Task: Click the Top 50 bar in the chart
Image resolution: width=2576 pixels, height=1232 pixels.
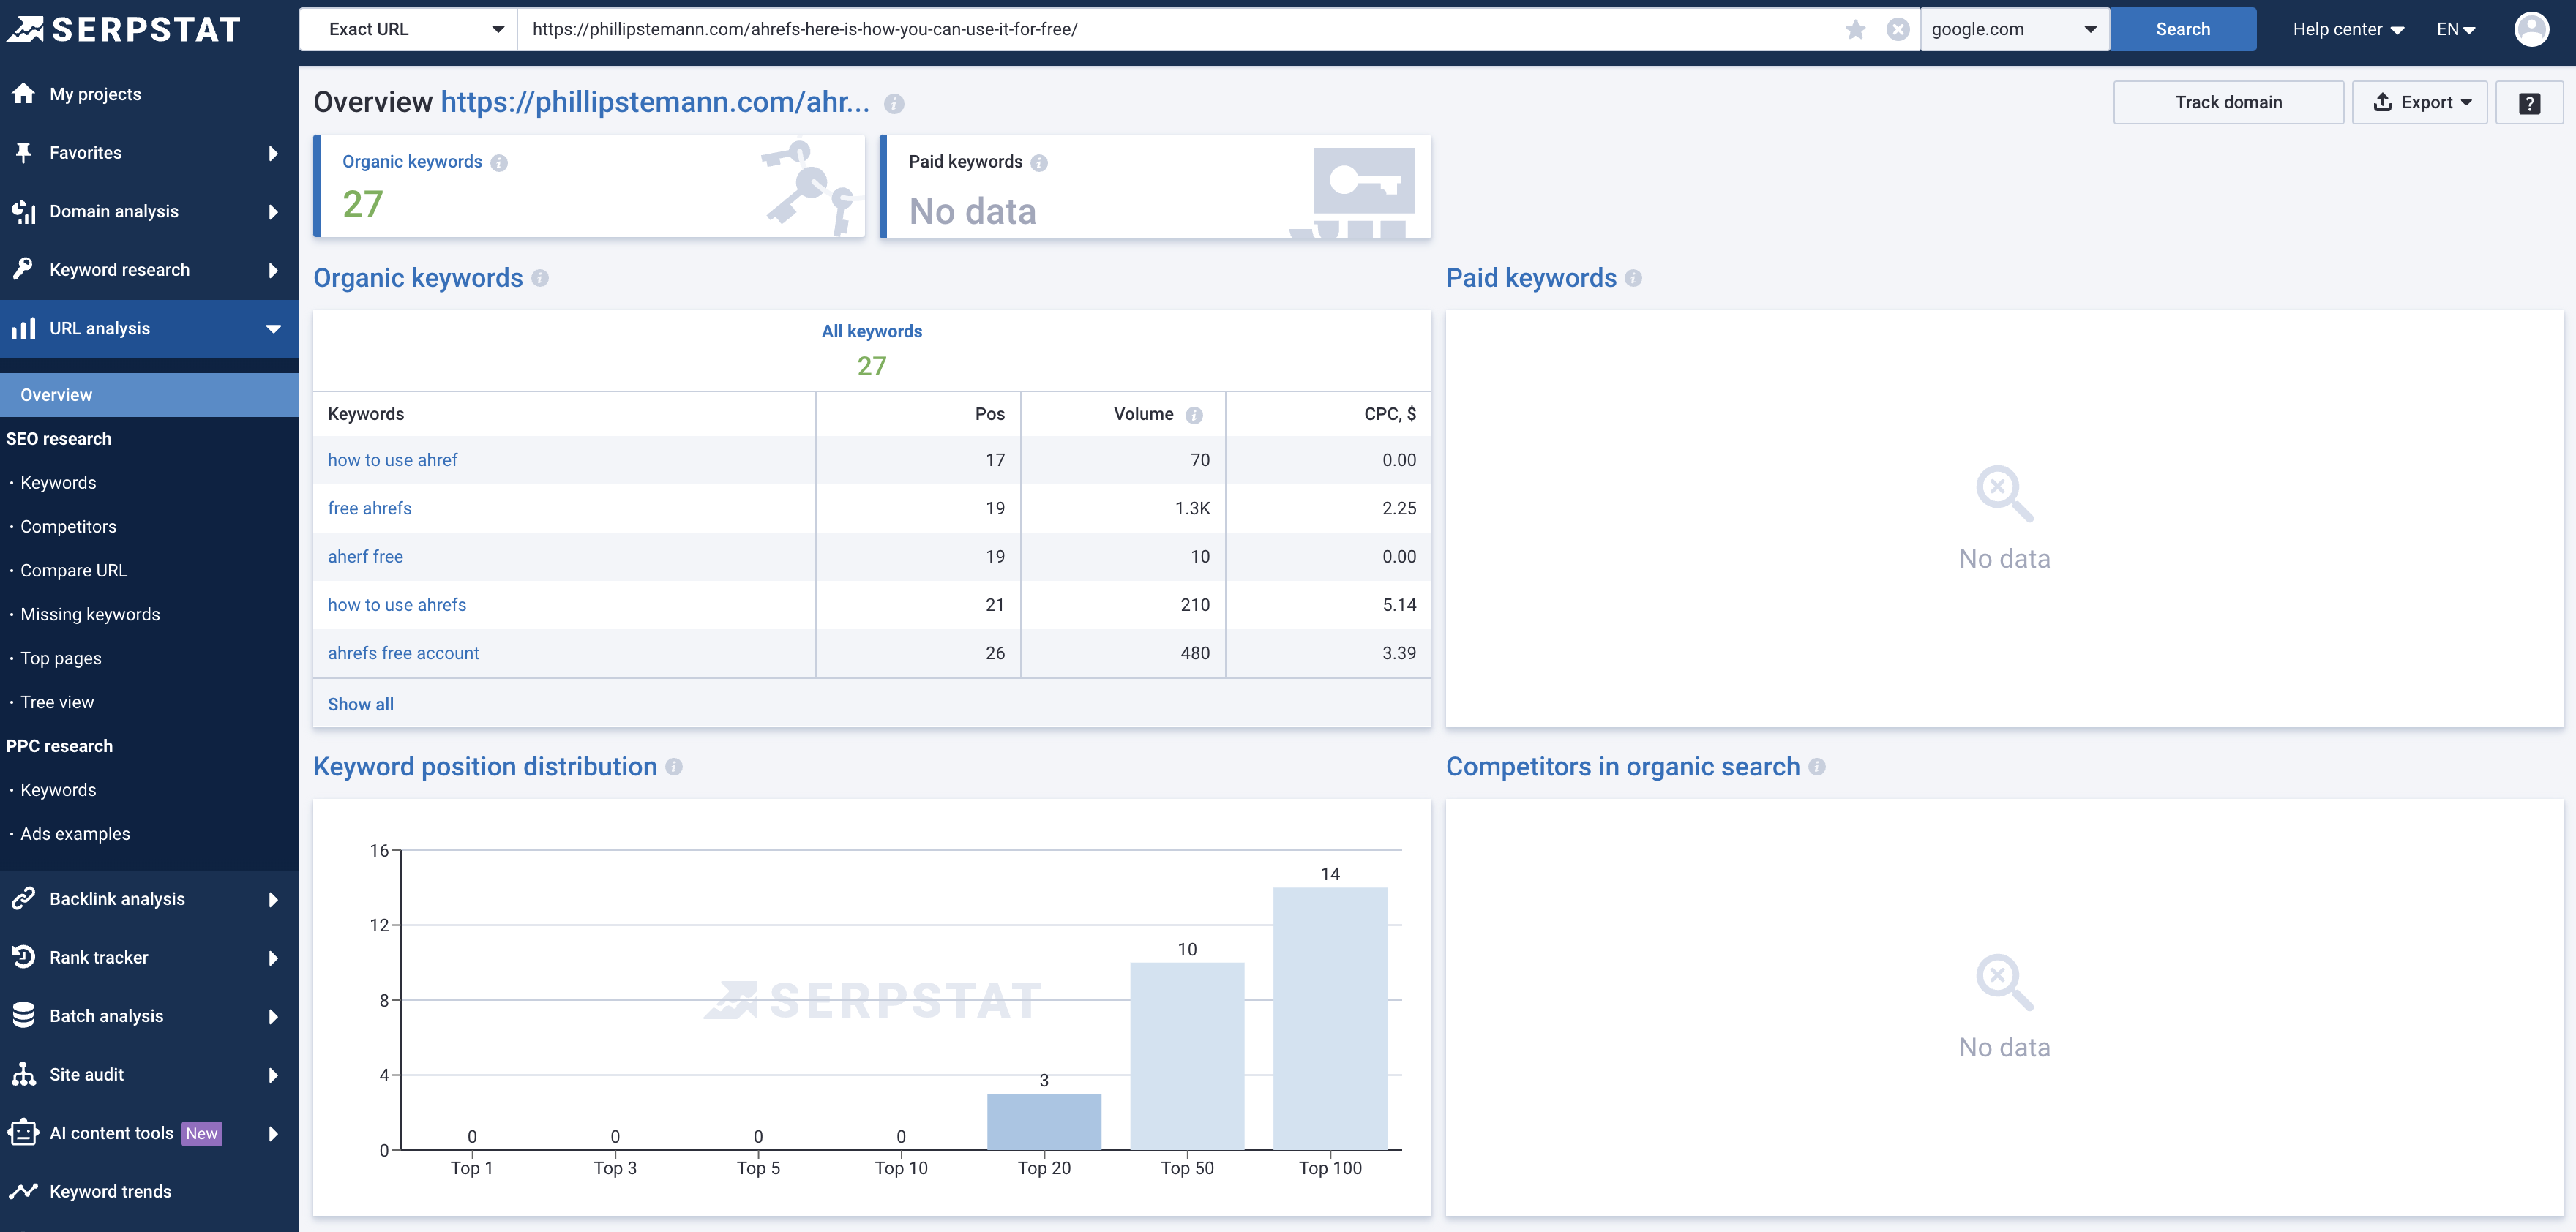Action: (x=1187, y=1056)
